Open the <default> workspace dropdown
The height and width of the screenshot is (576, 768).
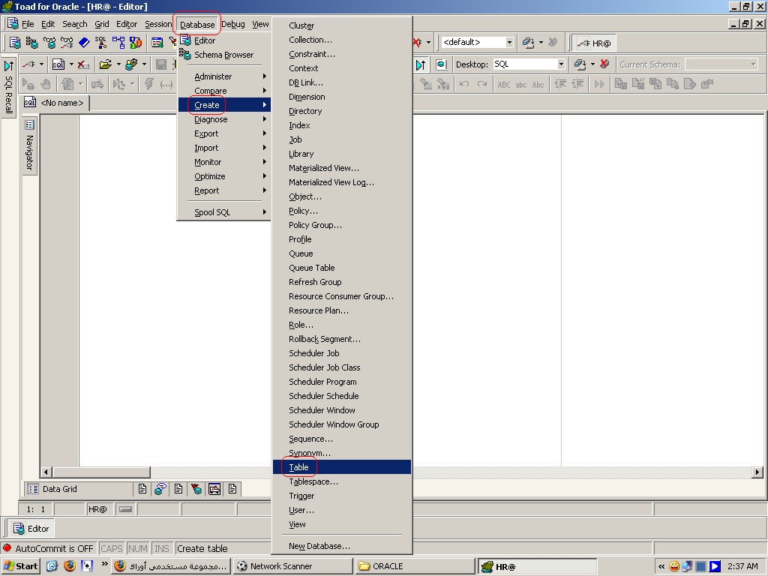[x=509, y=43]
